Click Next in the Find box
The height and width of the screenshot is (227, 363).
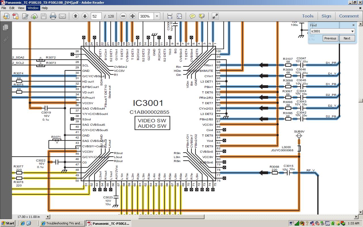point(347,38)
